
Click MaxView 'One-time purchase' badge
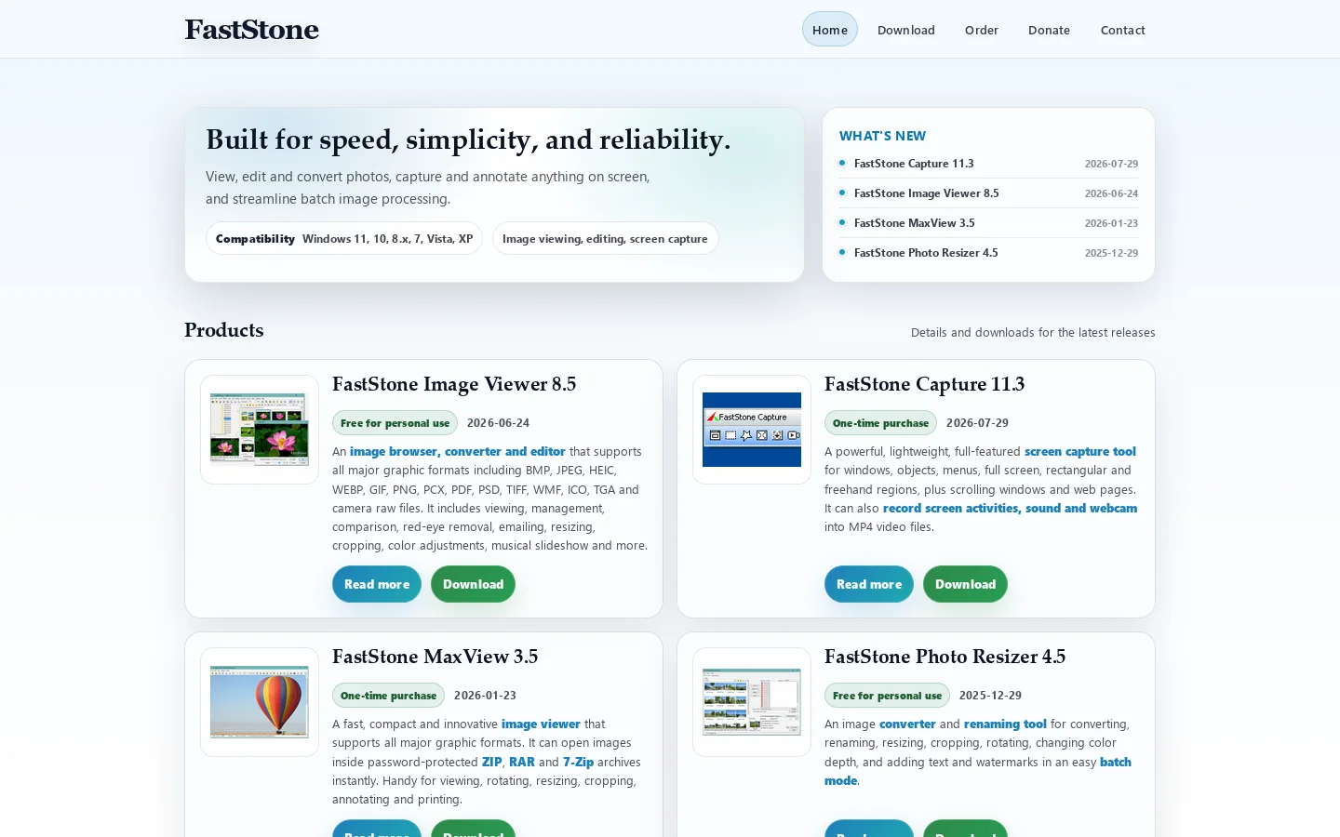pos(388,696)
